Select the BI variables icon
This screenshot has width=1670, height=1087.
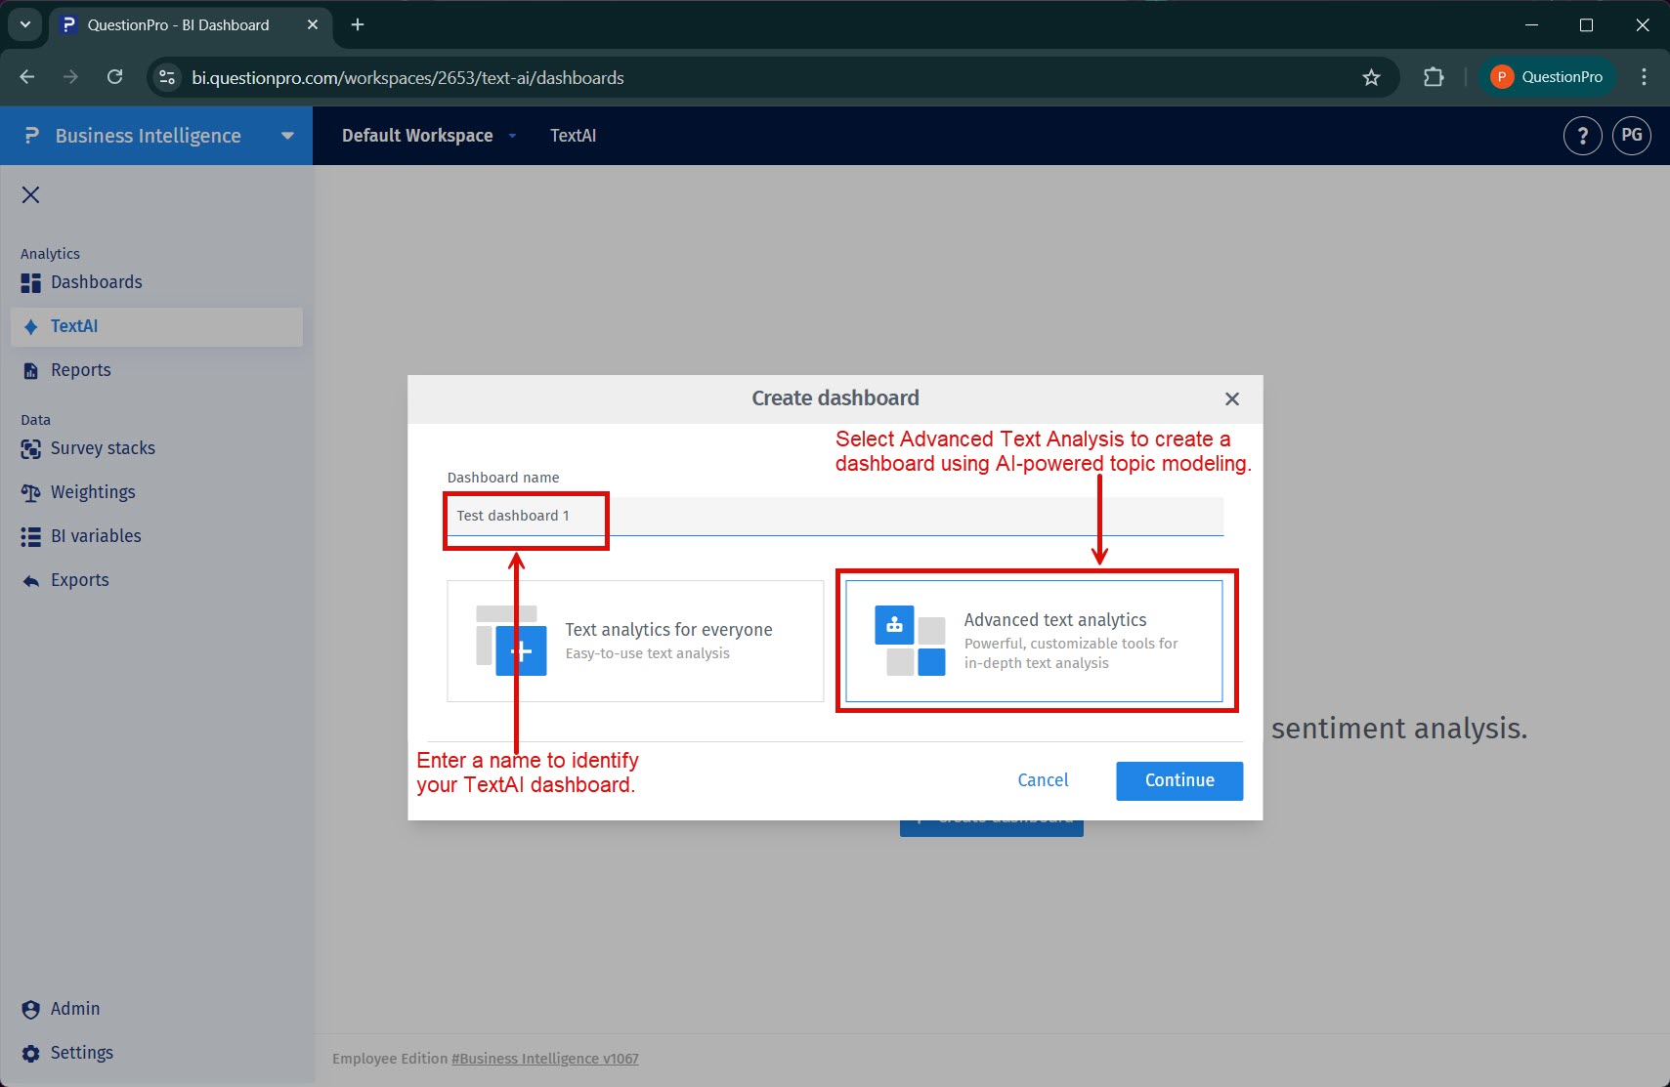[29, 535]
